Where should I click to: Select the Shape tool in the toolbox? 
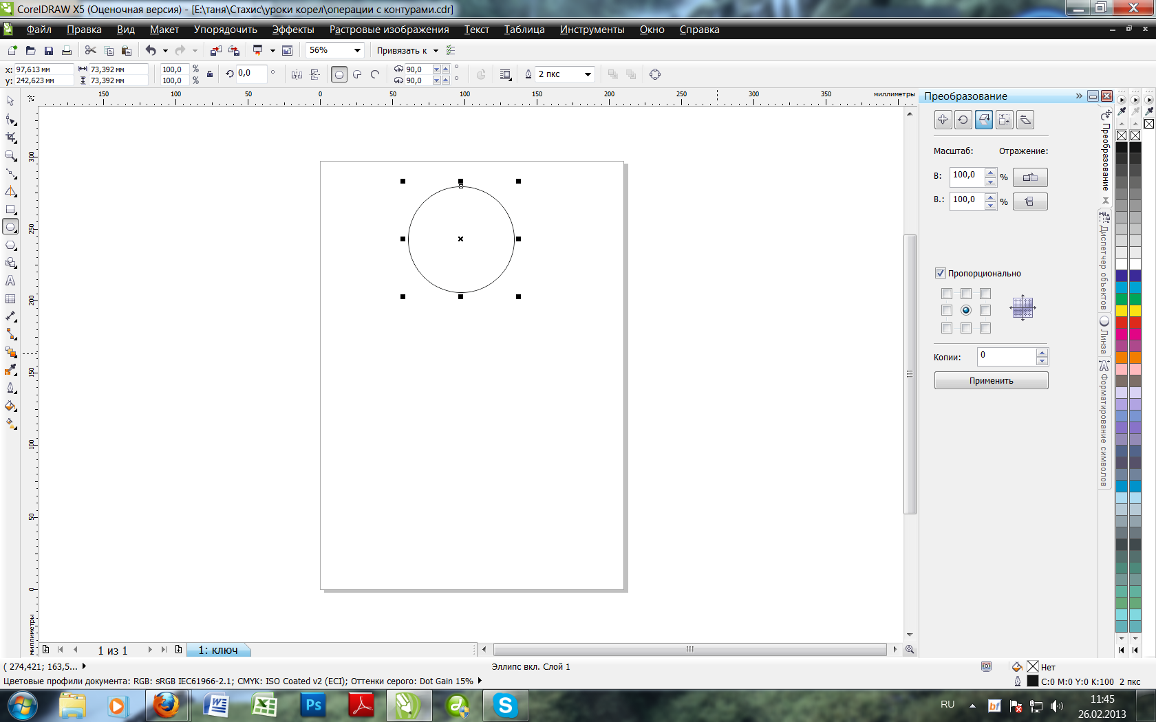point(10,120)
